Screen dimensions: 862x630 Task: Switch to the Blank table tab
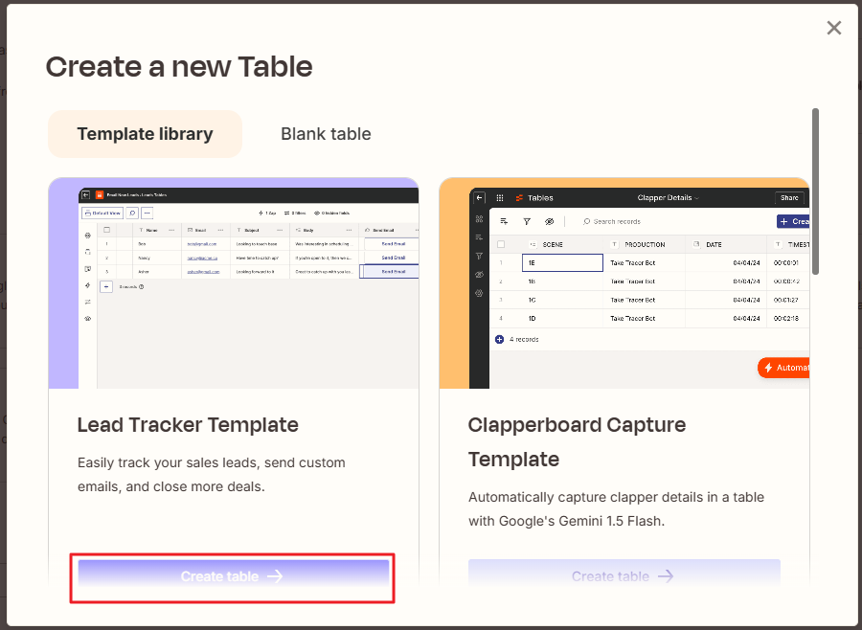[326, 134]
